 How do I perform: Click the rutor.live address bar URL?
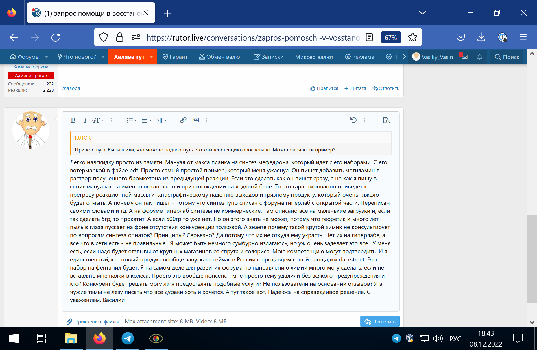(253, 38)
